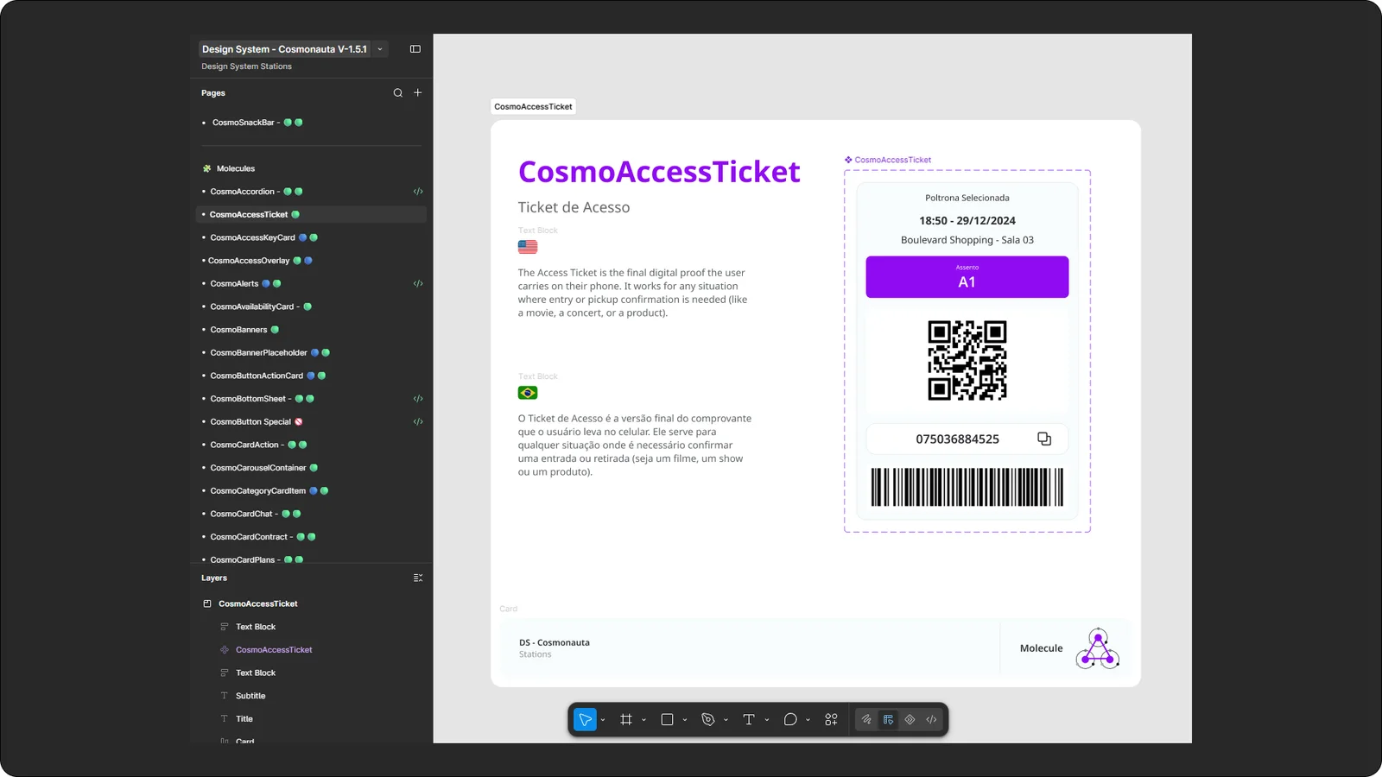Image resolution: width=1382 pixels, height=777 pixels.
Task: Open Pen tool options dropdown arrow
Action: tap(726, 720)
